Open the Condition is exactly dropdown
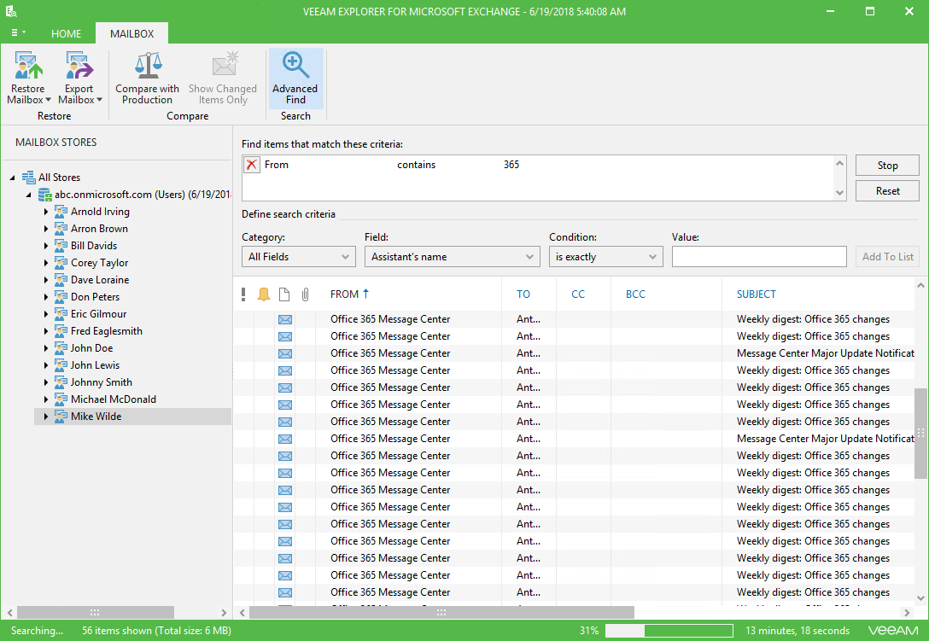Screen dimensions: 929x641 tap(605, 257)
